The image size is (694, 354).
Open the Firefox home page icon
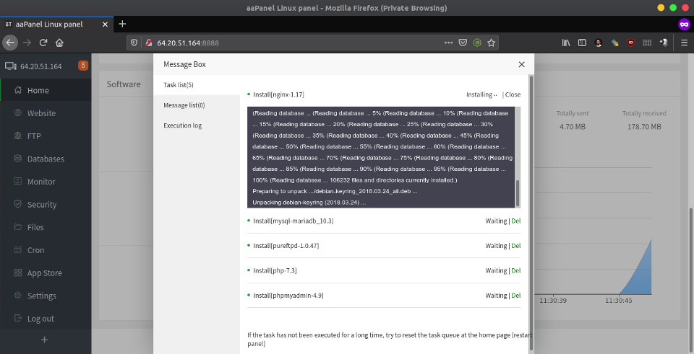point(59,43)
